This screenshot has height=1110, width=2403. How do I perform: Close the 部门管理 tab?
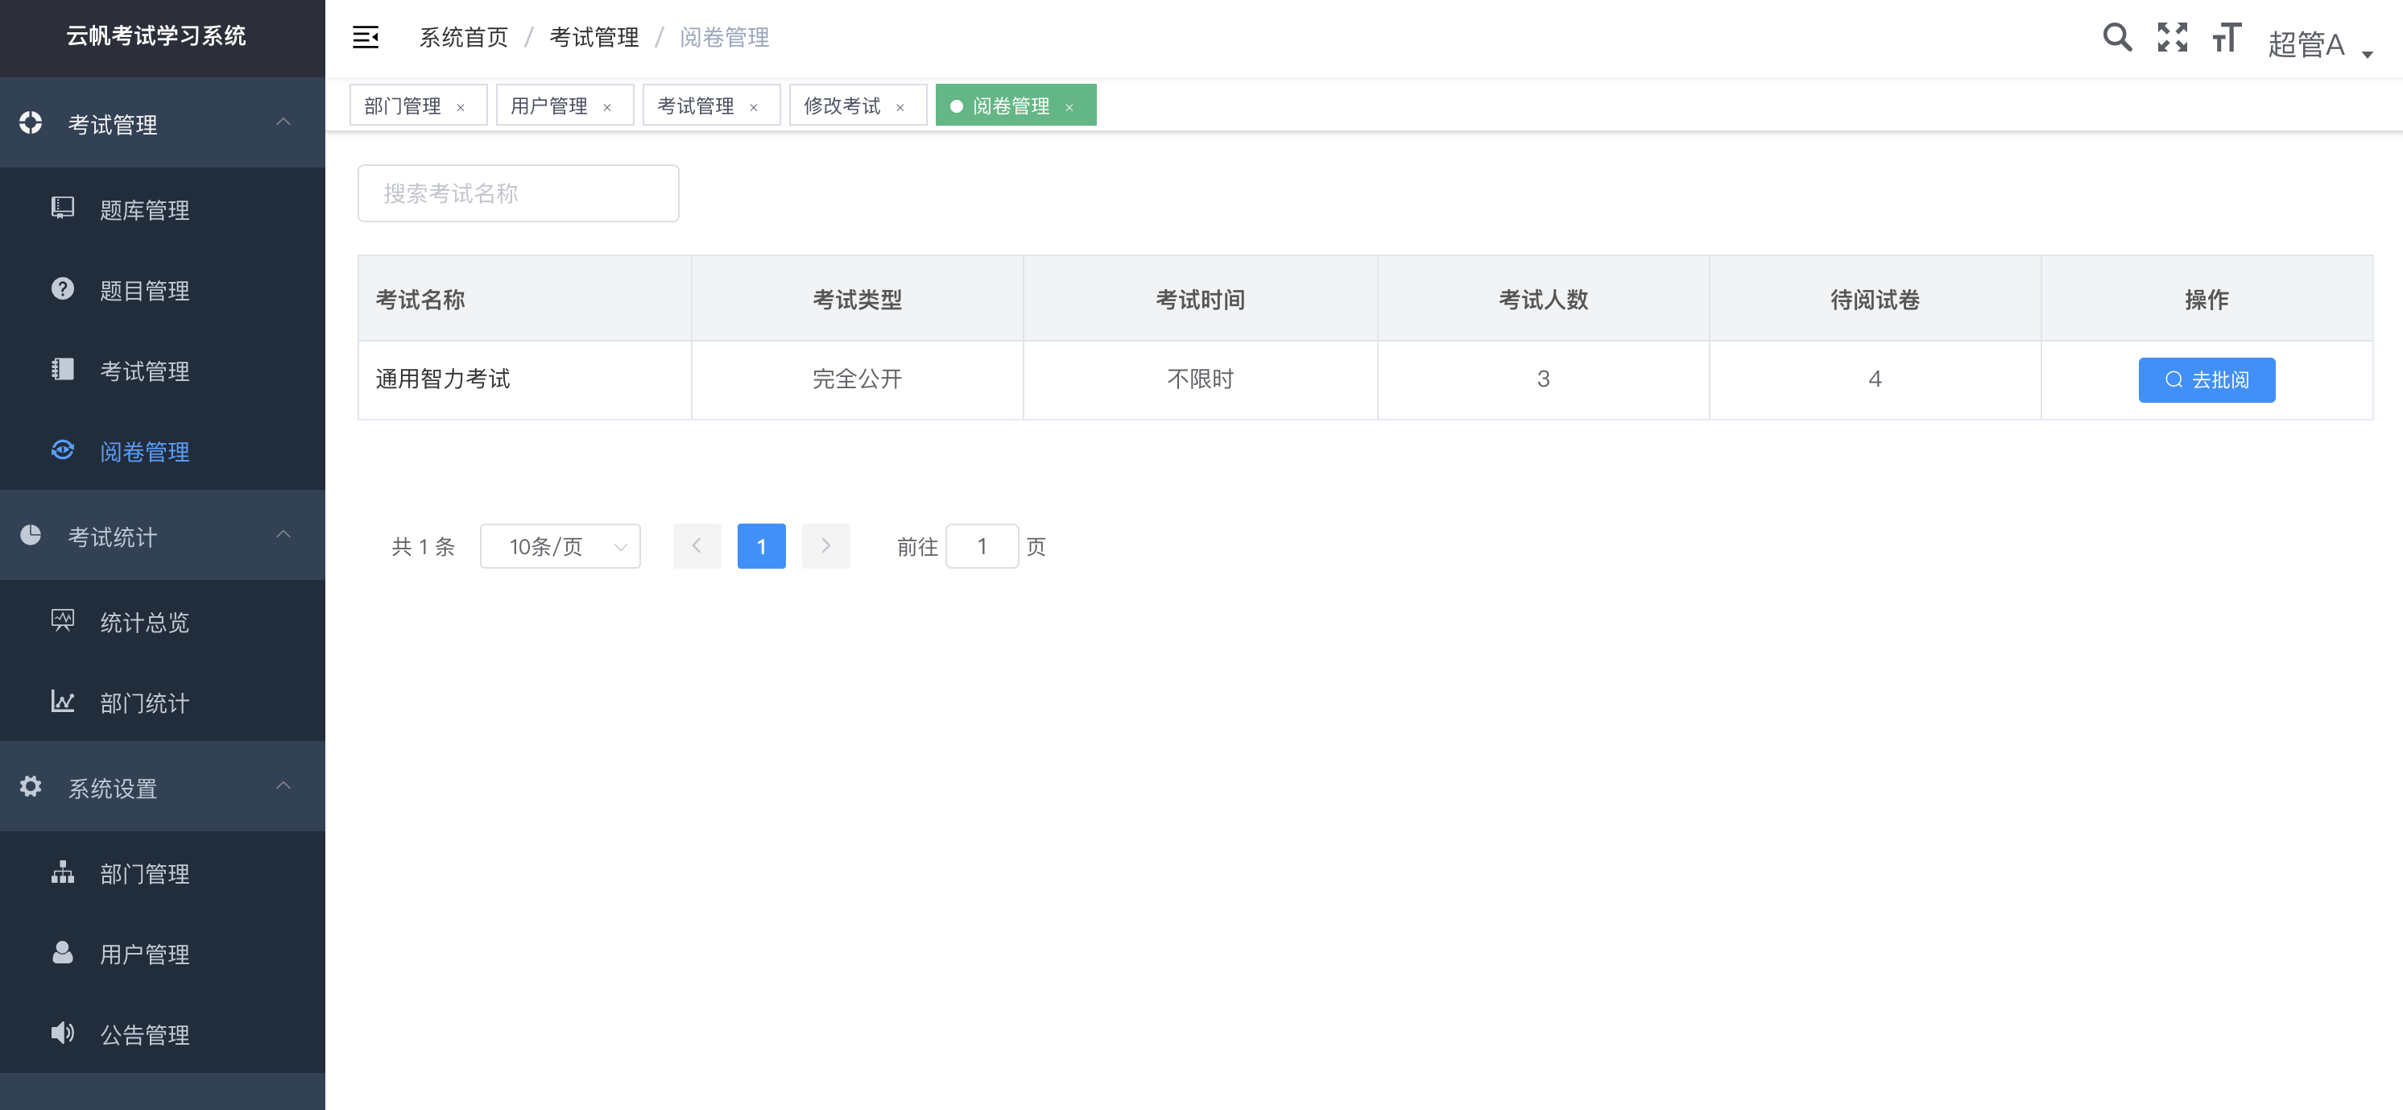tap(461, 106)
